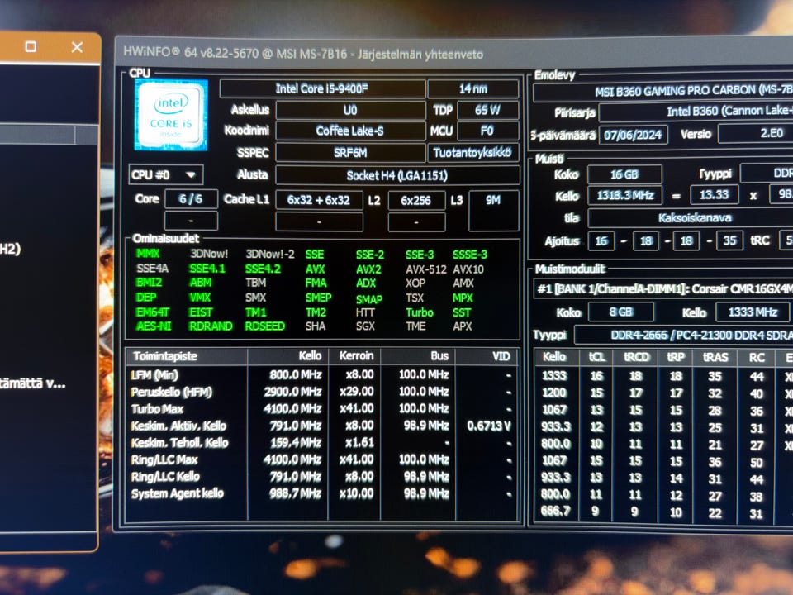Click the 6 / 6 core count field
Image resolution: width=793 pixels, height=595 pixels.
191,199
